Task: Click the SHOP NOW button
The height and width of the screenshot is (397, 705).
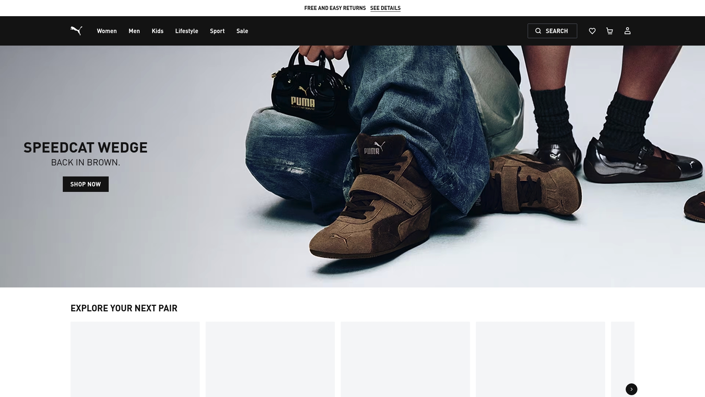Action: [86, 184]
